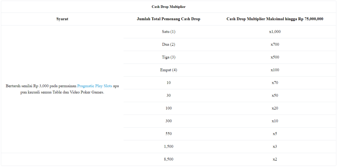Click the Cash Drop Multiplier Maksimal header

pyautogui.click(x=275, y=19)
